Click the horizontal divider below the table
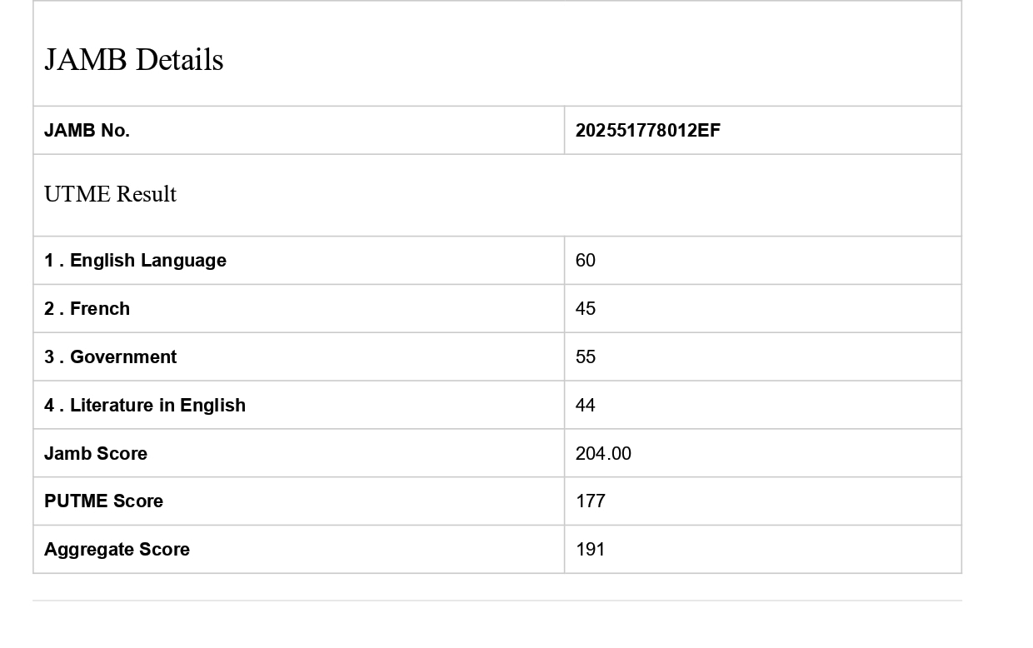 497,601
